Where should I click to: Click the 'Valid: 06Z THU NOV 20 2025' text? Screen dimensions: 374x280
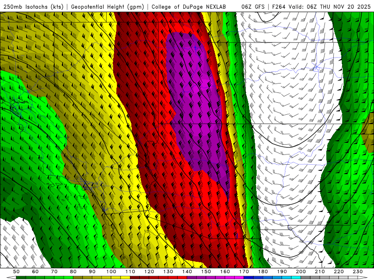tap(330, 7)
